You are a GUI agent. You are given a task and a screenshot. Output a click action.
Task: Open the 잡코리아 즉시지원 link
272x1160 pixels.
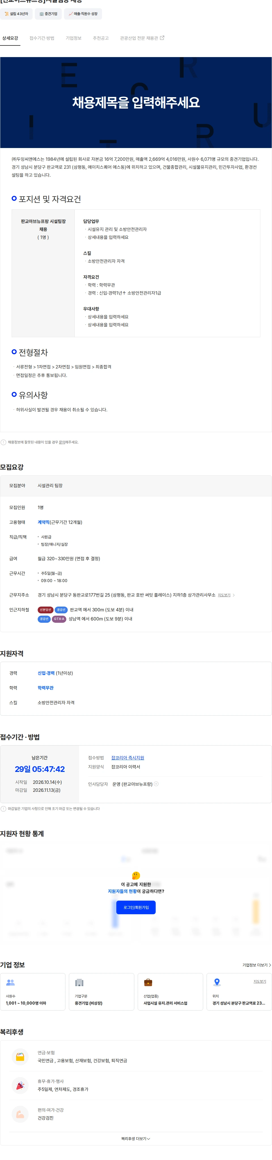[x=128, y=758]
